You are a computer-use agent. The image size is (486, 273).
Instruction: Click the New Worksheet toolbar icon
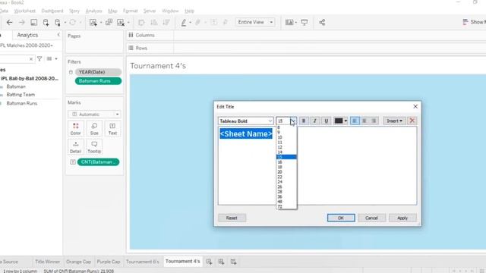click(x=93, y=22)
